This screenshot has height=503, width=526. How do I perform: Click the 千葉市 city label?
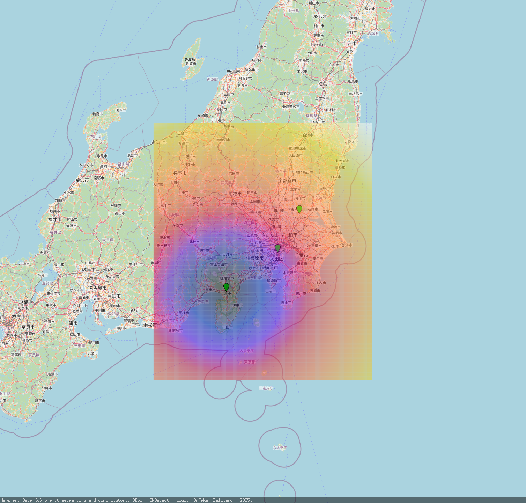(x=301, y=255)
